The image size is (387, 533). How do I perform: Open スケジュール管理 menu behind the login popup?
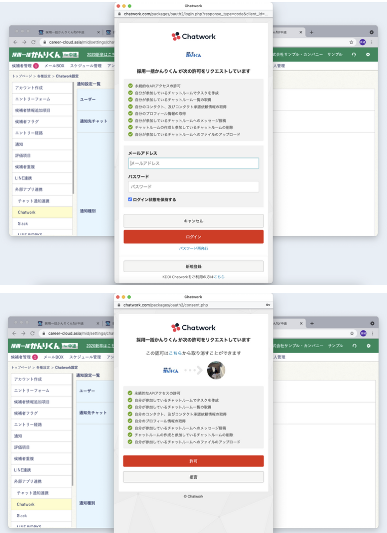(86, 65)
